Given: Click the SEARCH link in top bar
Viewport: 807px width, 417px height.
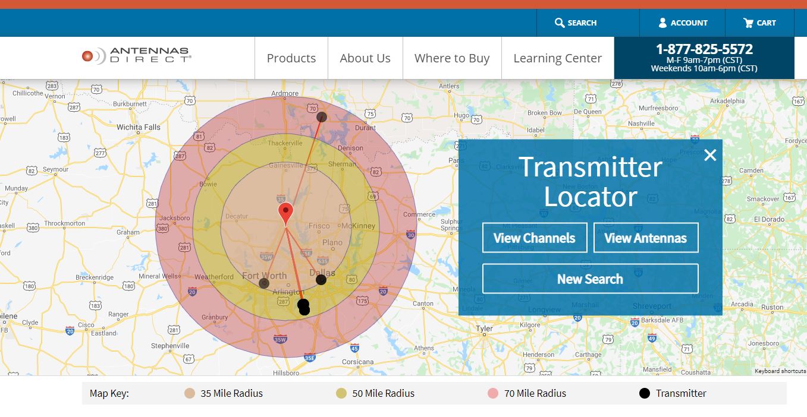Looking at the screenshot, I should 576,23.
